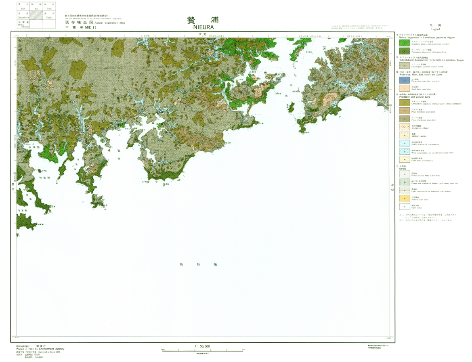Click the hatched current-sheet cell in index grid
Screen dimensions: 472x362
click(x=36, y=16)
